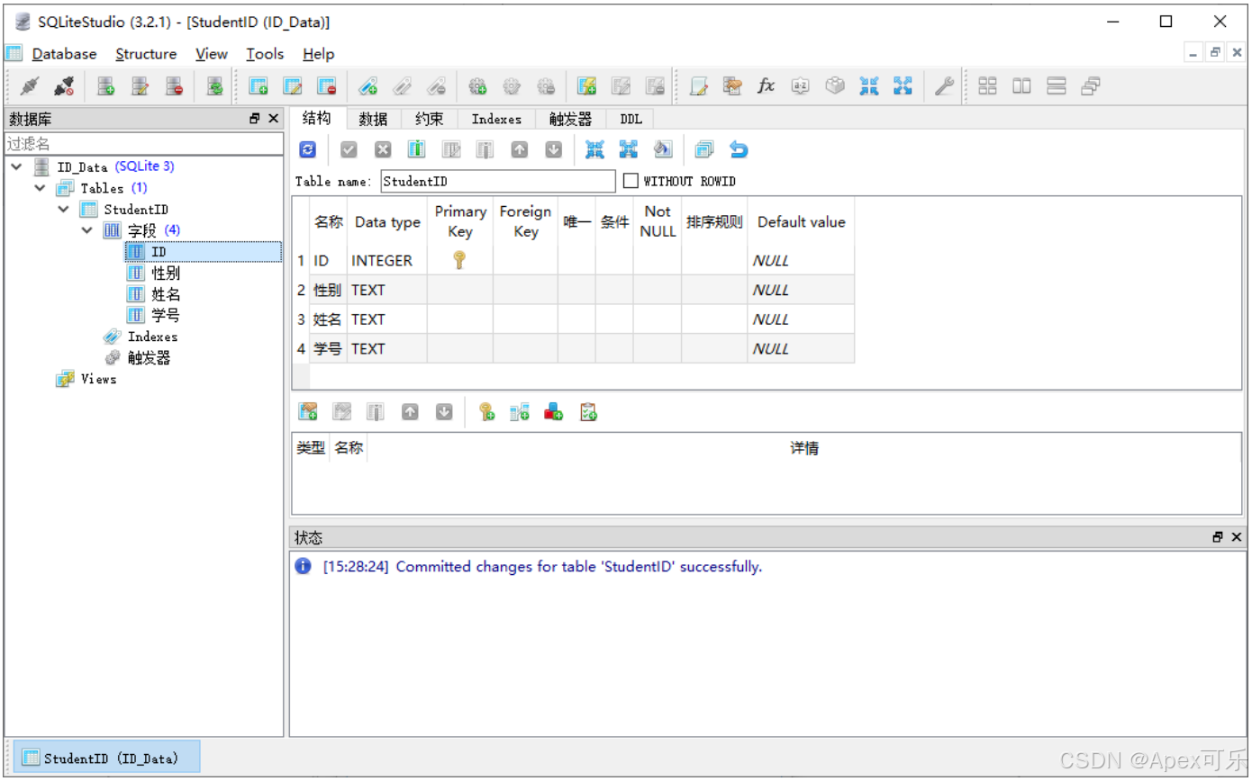Select the 性别 column in the tree

click(x=165, y=273)
